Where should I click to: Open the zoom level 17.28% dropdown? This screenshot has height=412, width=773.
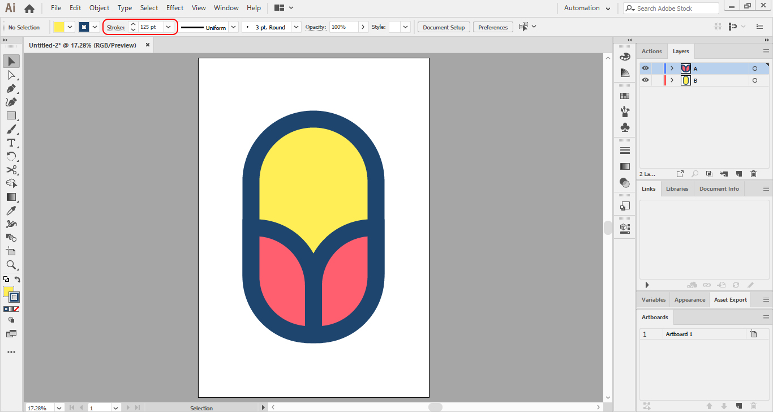(x=59, y=407)
